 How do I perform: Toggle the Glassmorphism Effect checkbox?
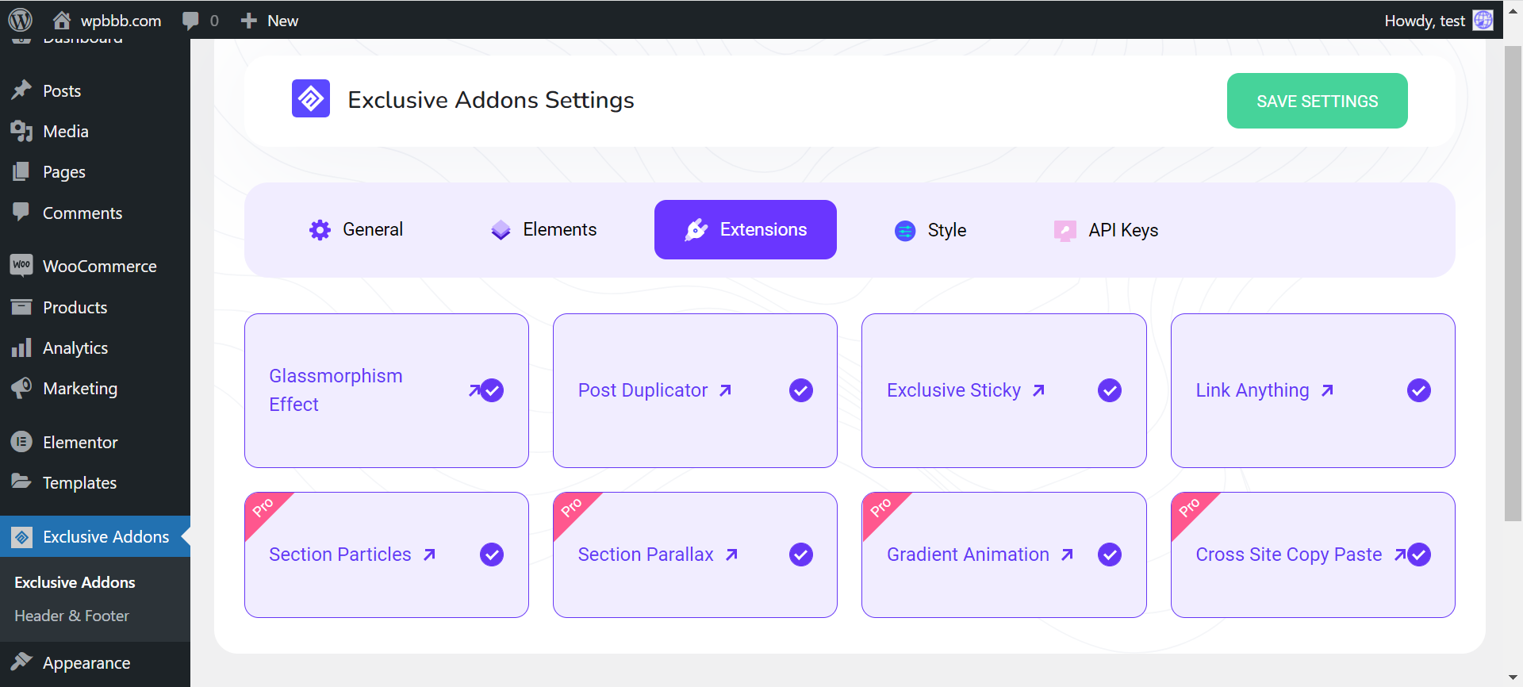point(493,390)
